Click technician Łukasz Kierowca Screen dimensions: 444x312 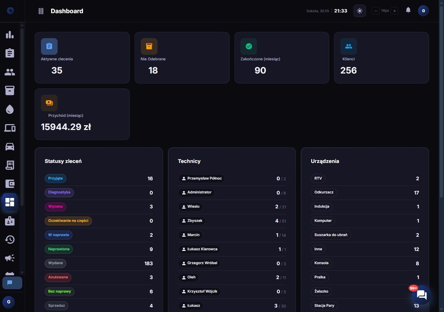(x=199, y=249)
